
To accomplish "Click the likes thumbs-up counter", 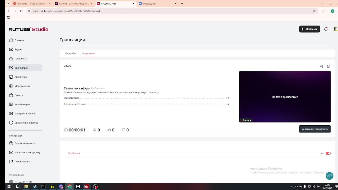I will click(111, 130).
